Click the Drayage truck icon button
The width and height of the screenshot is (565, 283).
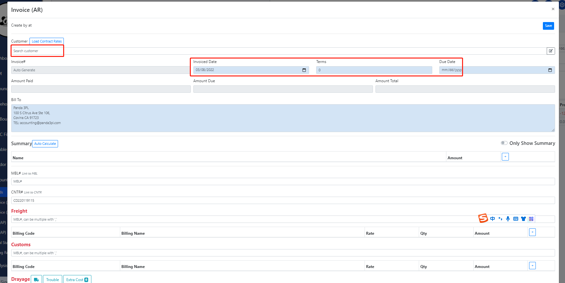[36, 279]
